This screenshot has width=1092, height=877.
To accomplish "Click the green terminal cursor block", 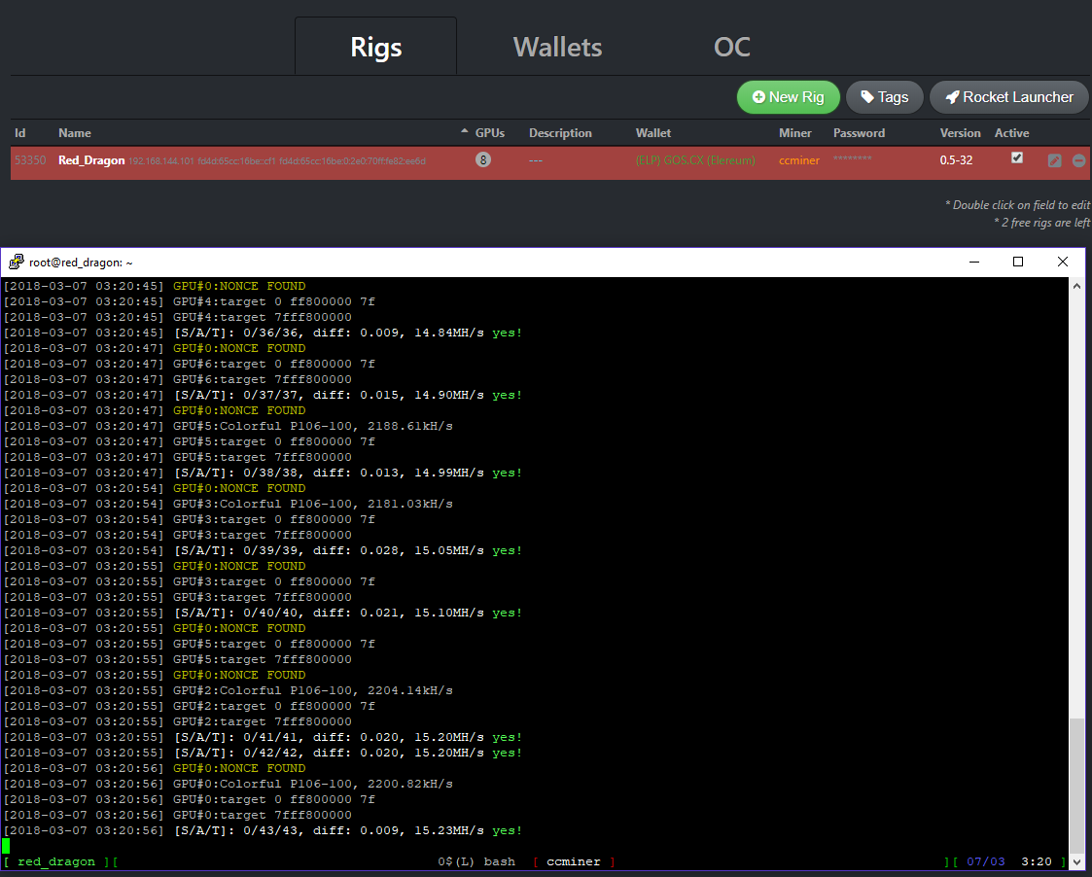I will click(6, 846).
